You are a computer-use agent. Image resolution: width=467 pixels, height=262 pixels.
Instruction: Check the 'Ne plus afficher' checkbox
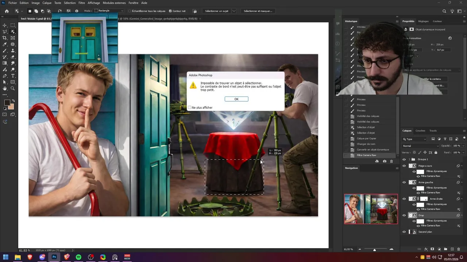coord(189,108)
